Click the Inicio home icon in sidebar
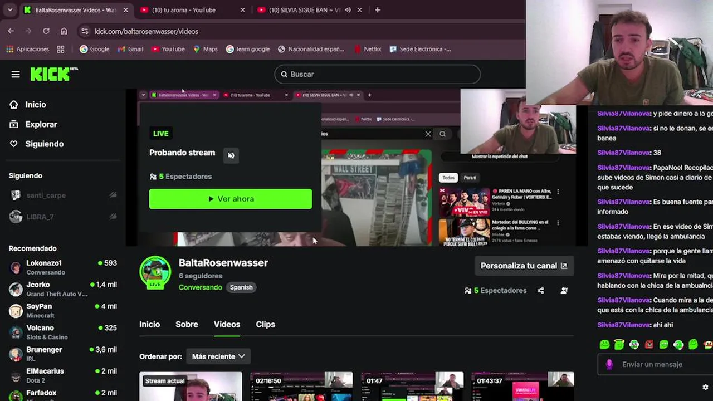The height and width of the screenshot is (401, 713). point(14,105)
